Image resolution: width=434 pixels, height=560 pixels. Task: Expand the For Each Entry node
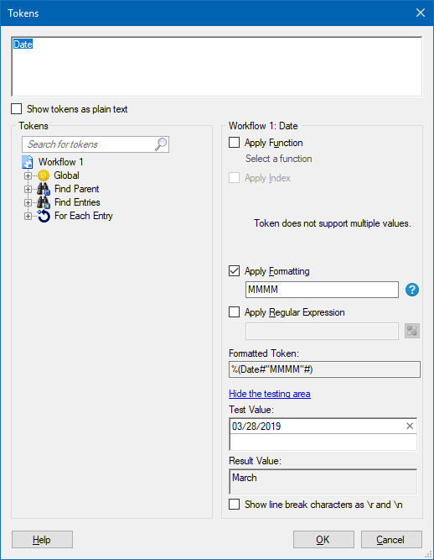click(x=28, y=216)
